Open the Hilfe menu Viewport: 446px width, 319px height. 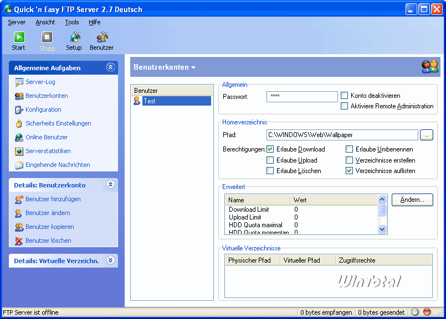[x=94, y=22]
